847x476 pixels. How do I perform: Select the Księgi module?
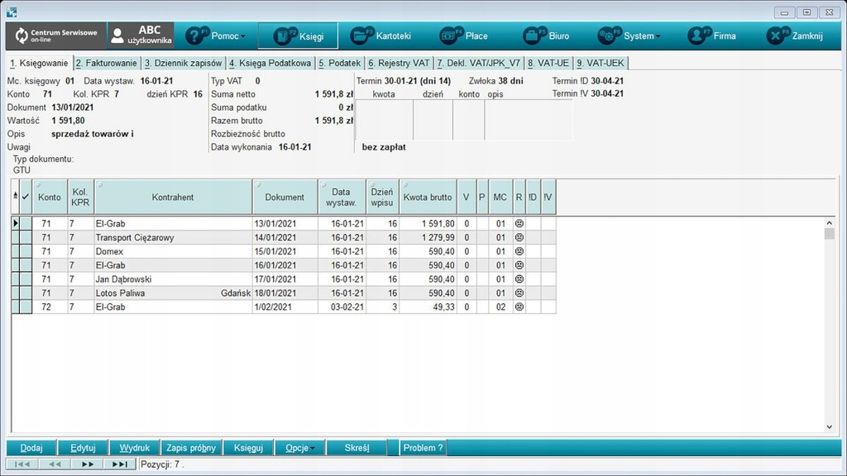click(298, 36)
